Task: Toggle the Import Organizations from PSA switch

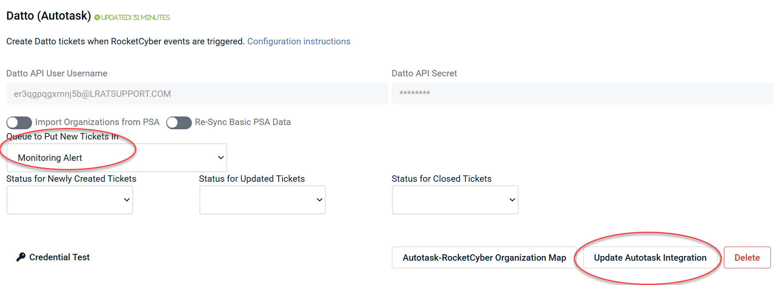Action: coord(19,122)
